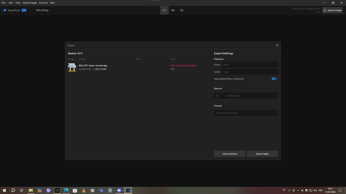Launch Microsoft Edge from taskbar
The image size is (346, 194).
pyautogui.click(x=66, y=190)
